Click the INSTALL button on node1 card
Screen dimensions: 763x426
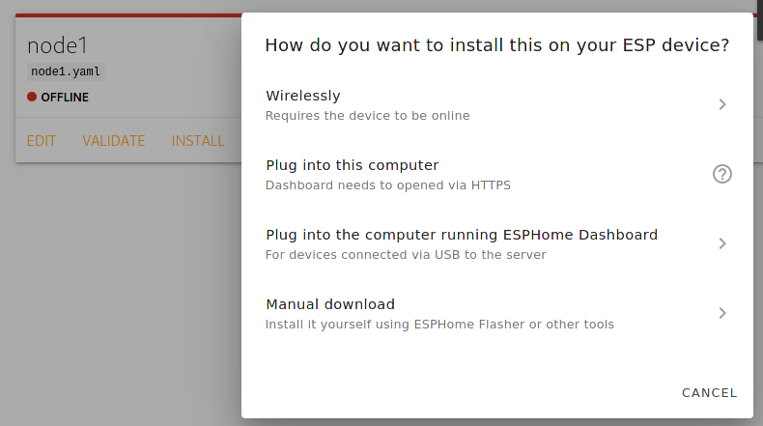198,141
